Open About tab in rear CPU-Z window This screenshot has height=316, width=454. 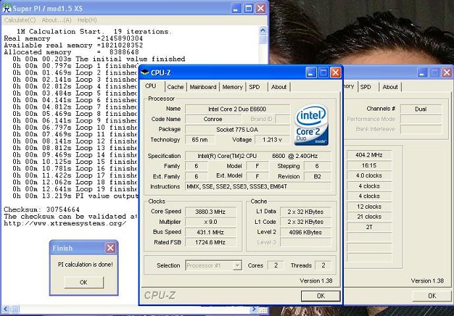coord(390,87)
